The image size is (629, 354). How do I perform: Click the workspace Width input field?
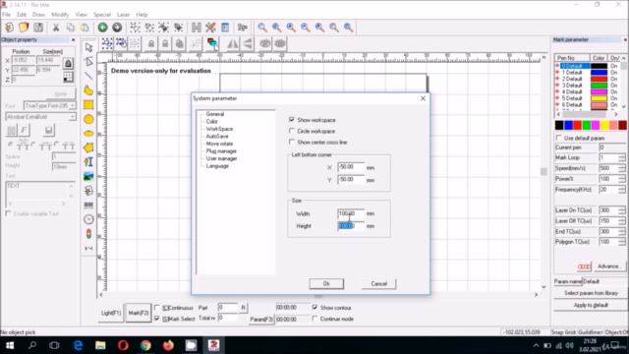(351, 213)
